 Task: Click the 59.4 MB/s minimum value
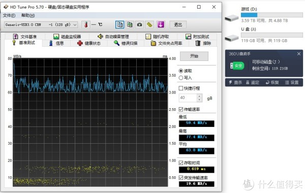coord(196,123)
